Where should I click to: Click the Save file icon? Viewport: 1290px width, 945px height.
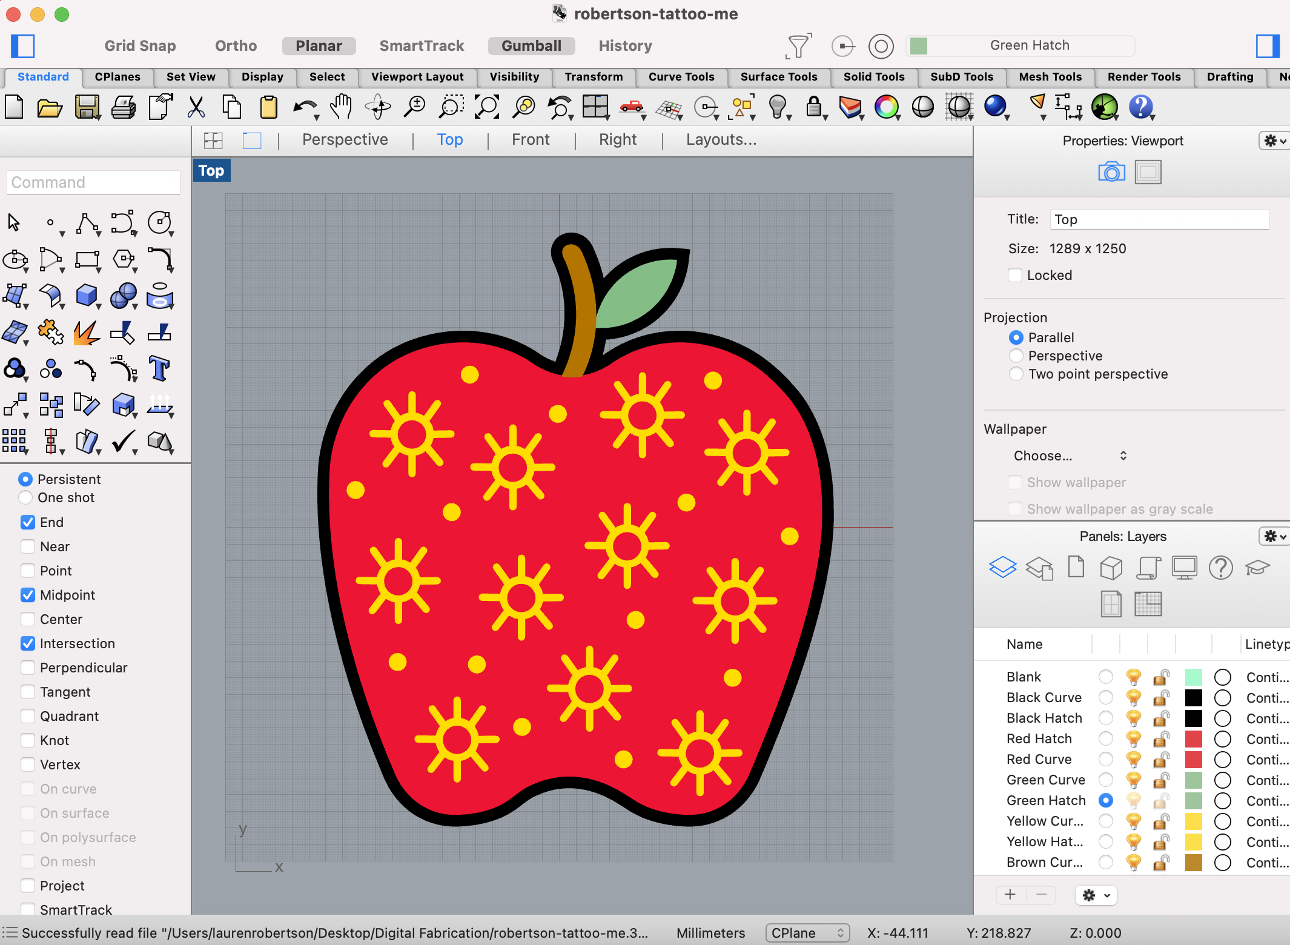click(87, 107)
